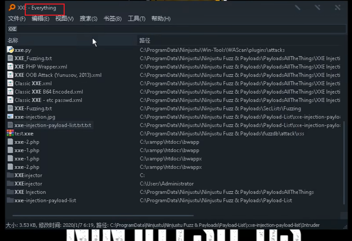The width and height of the screenshot is (352, 241).
Task: Select the file name xxe.py
Action: (23, 50)
